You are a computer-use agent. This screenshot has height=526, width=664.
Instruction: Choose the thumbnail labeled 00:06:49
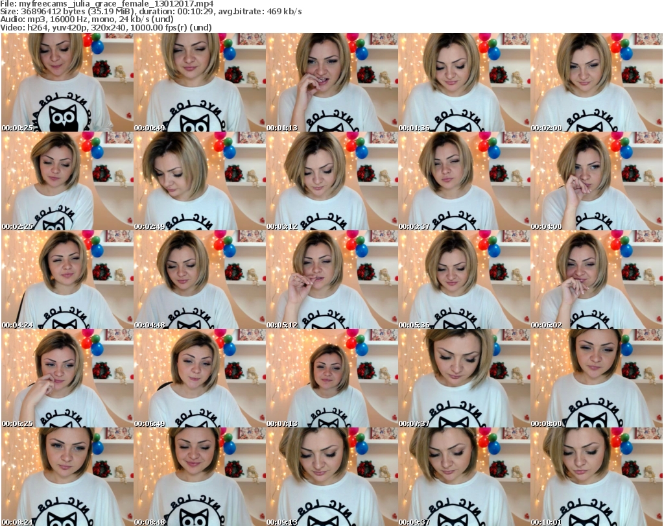coord(200,378)
